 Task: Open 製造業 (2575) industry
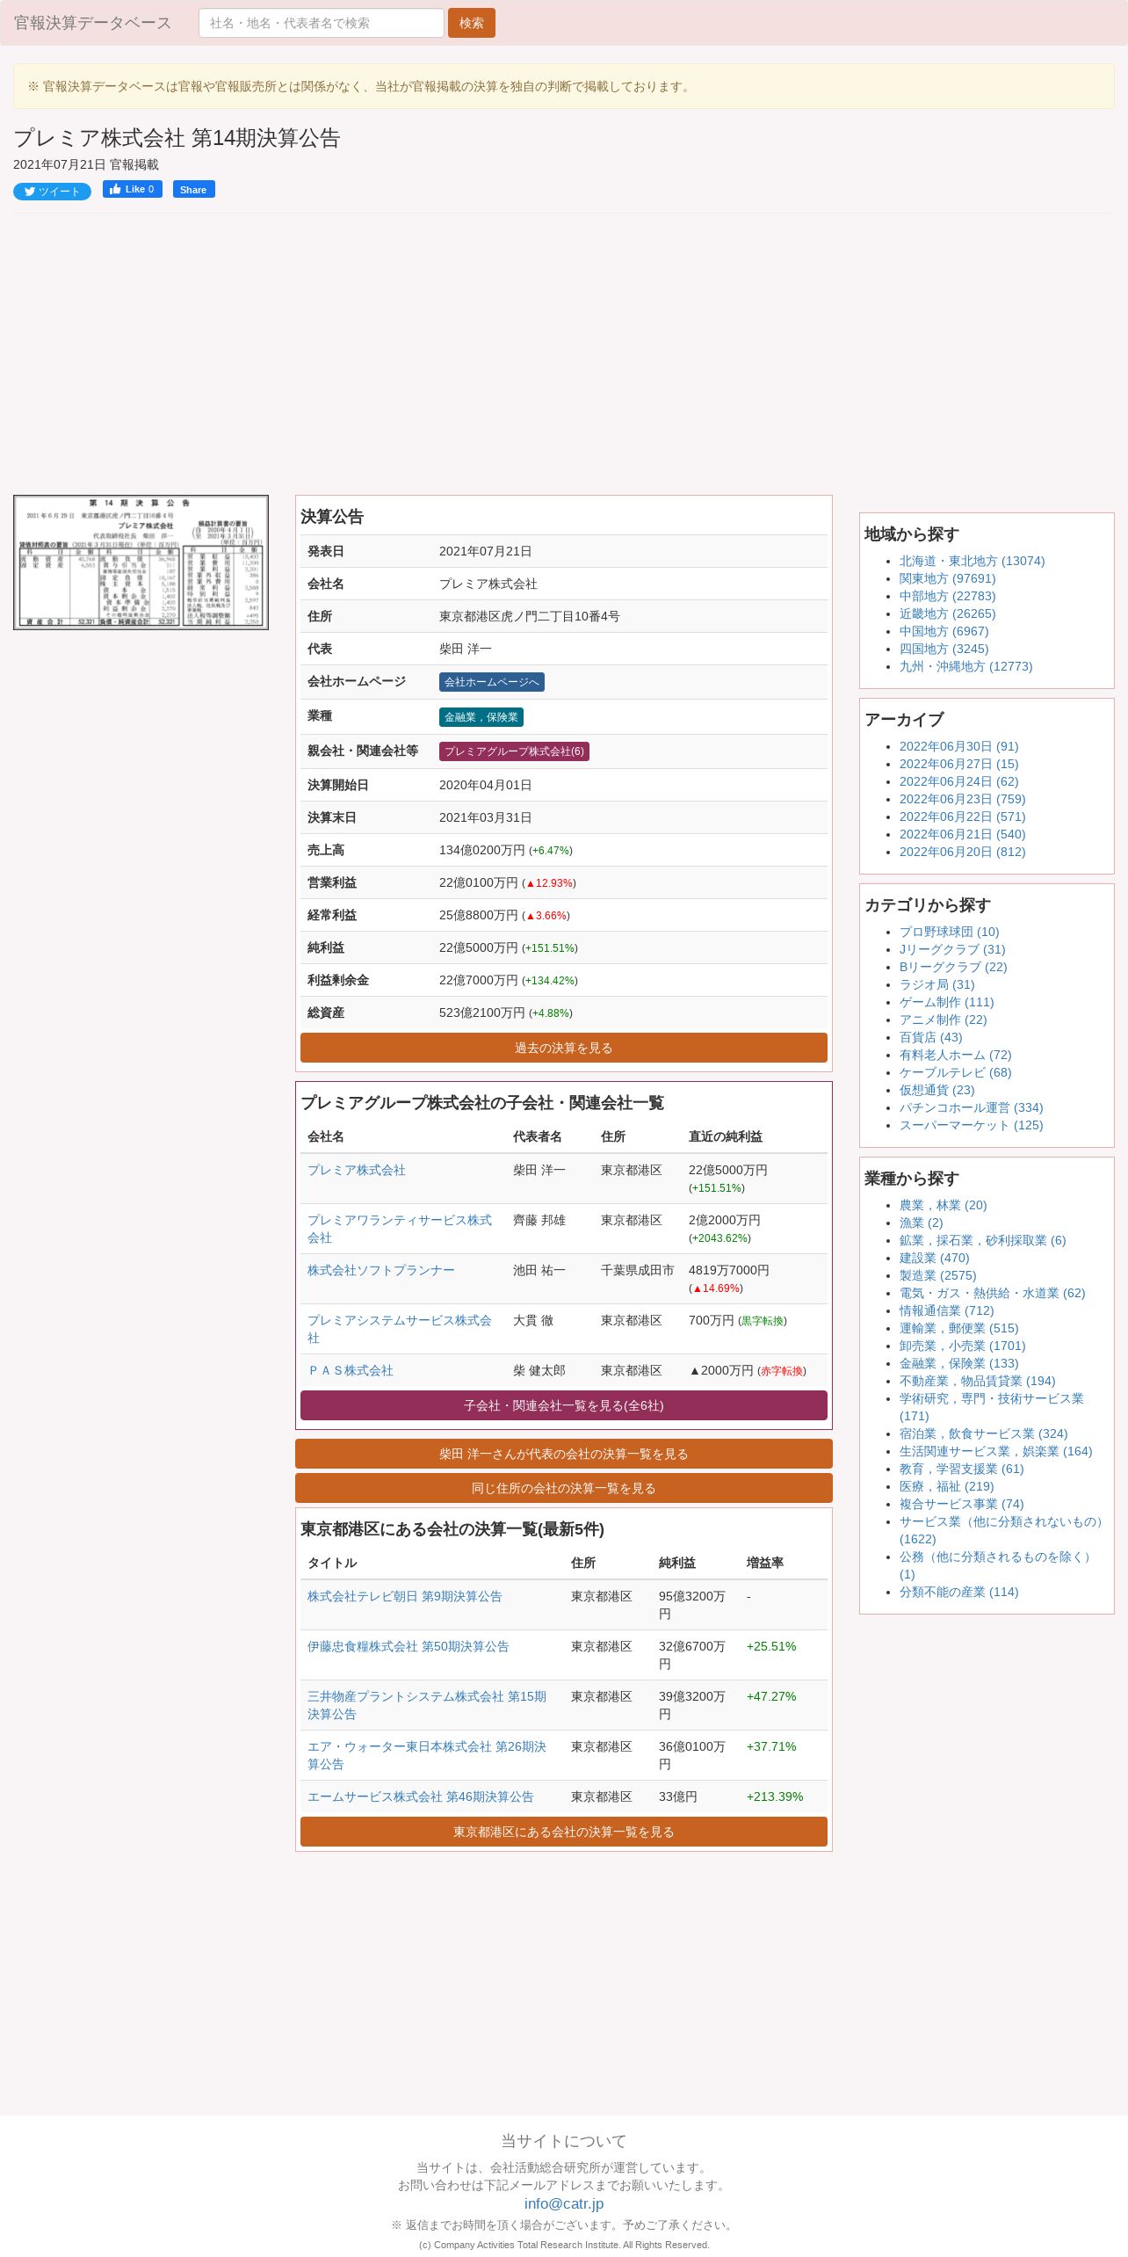937,1275
